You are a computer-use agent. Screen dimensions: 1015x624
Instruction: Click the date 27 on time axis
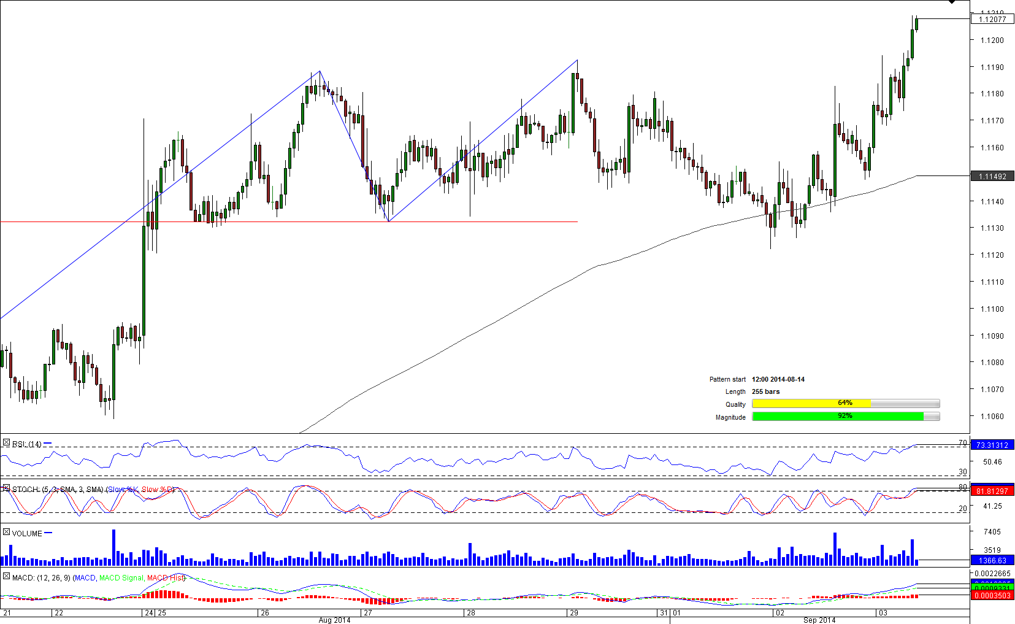367,612
